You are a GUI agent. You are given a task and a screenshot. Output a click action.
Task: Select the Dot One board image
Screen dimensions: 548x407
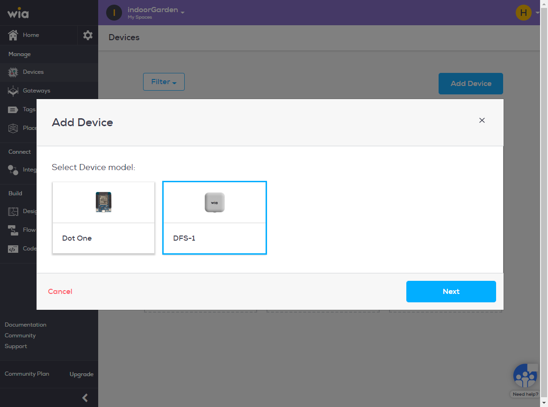pyautogui.click(x=103, y=202)
